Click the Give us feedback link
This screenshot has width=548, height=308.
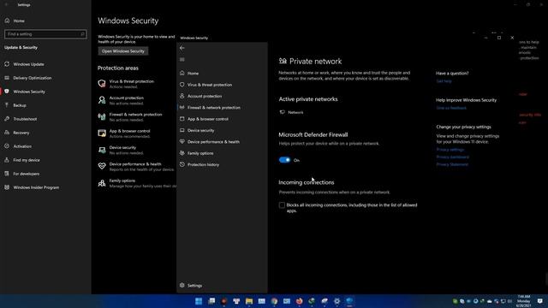(x=451, y=108)
